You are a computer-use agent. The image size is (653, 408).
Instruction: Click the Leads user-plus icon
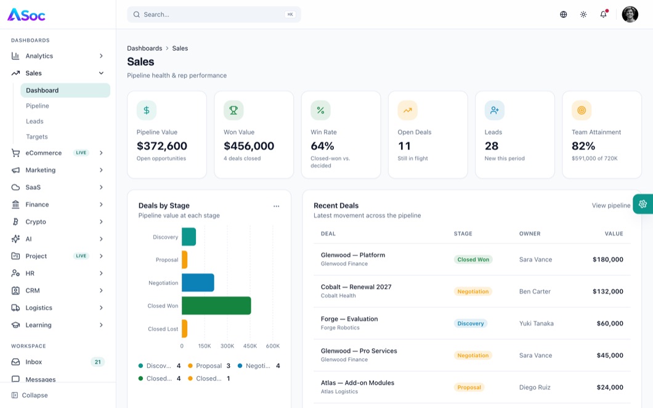tap(495, 110)
